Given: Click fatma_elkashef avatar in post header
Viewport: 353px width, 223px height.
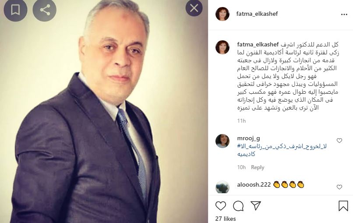Looking at the screenshot, I should click(222, 14).
